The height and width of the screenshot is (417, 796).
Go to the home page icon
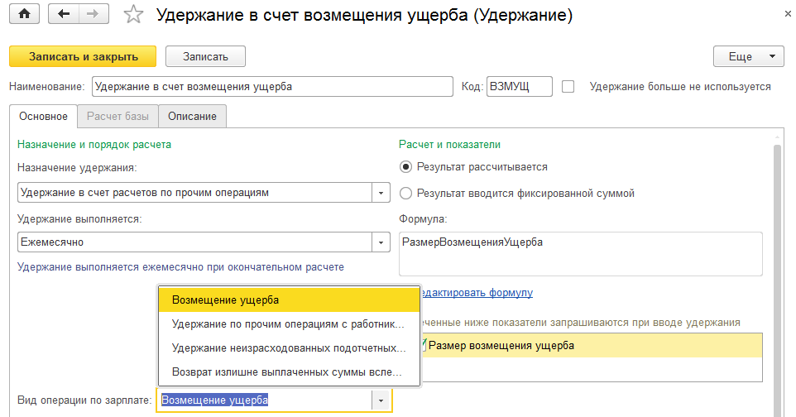tap(23, 14)
